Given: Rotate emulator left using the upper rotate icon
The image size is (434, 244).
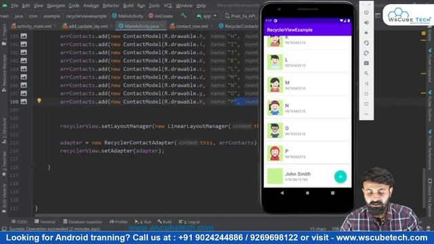Looking at the screenshot, I should 366,43.
